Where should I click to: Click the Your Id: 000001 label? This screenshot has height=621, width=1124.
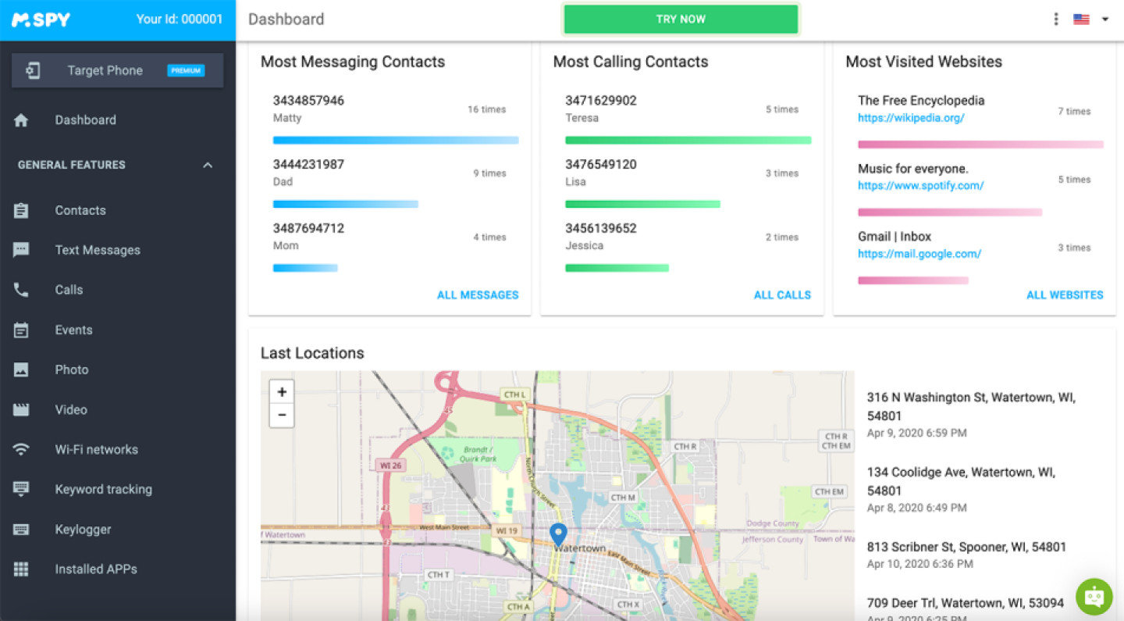point(180,20)
